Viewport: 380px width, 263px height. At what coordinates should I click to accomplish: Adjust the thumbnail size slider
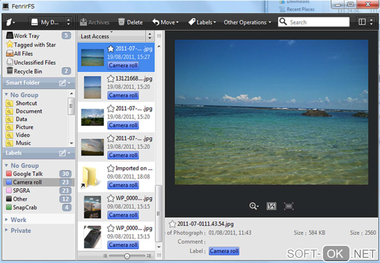click(x=127, y=256)
